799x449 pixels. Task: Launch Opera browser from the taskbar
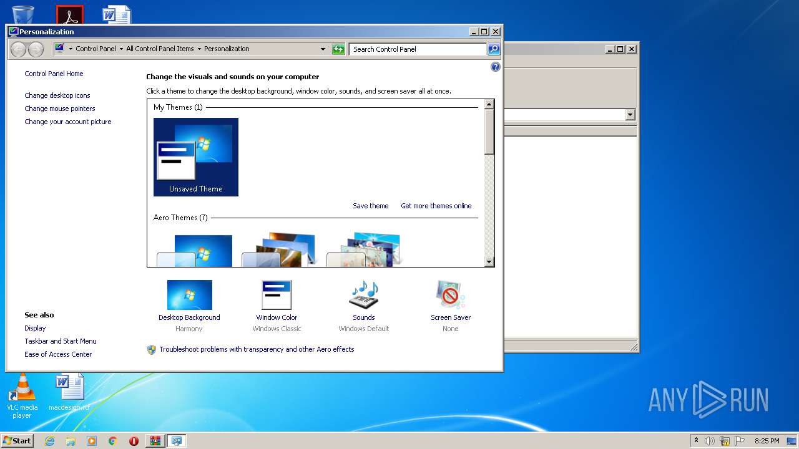point(134,441)
